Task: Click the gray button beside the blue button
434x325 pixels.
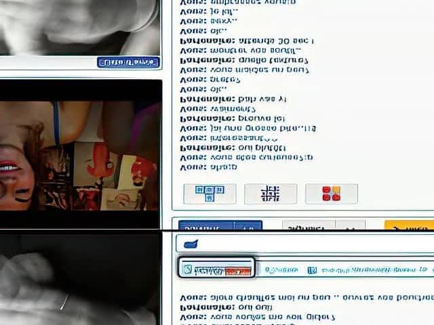Action: (308, 226)
